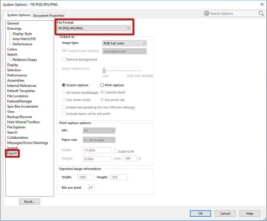
Task: Click the print Height 8.50in field
Action: coord(97,159)
